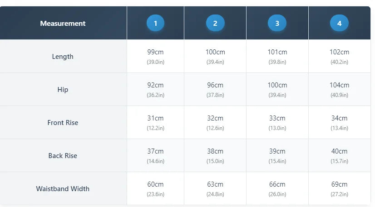
Task: Click the 40cm back rise cell
Action: 340,156
